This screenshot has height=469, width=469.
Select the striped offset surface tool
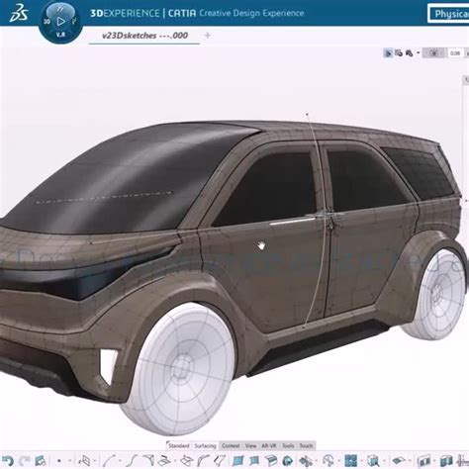271,460
